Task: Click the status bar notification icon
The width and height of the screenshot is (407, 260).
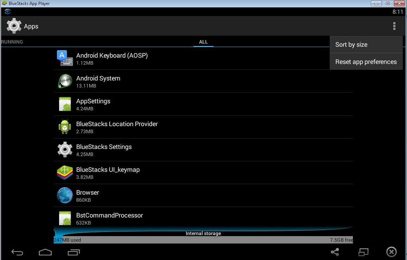Action: tap(7, 12)
